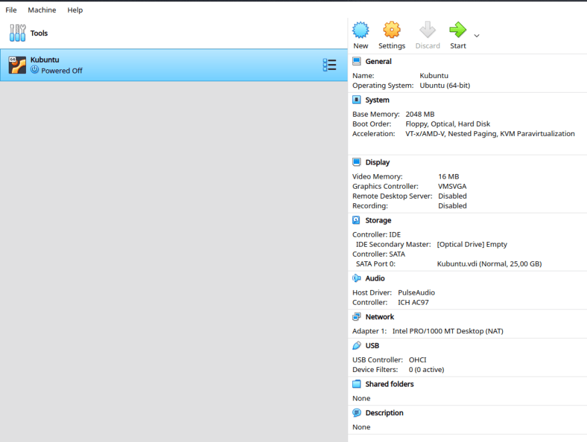Click the Powered Off status text
Screen dimensions: 587x442
tap(62, 71)
